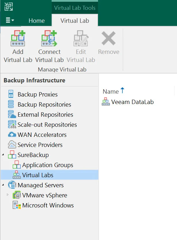
Task: Select the Virtual Lab ribbon tab
Action: [75, 21]
